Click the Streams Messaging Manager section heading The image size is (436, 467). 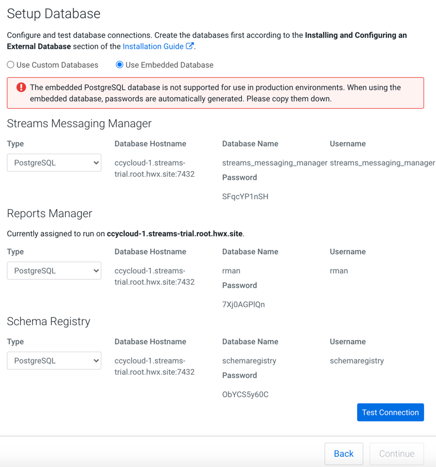pos(79,124)
